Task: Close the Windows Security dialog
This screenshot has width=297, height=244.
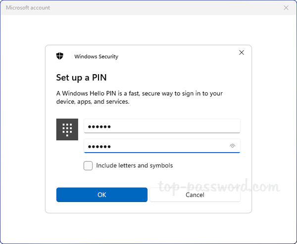Action: tap(242, 52)
